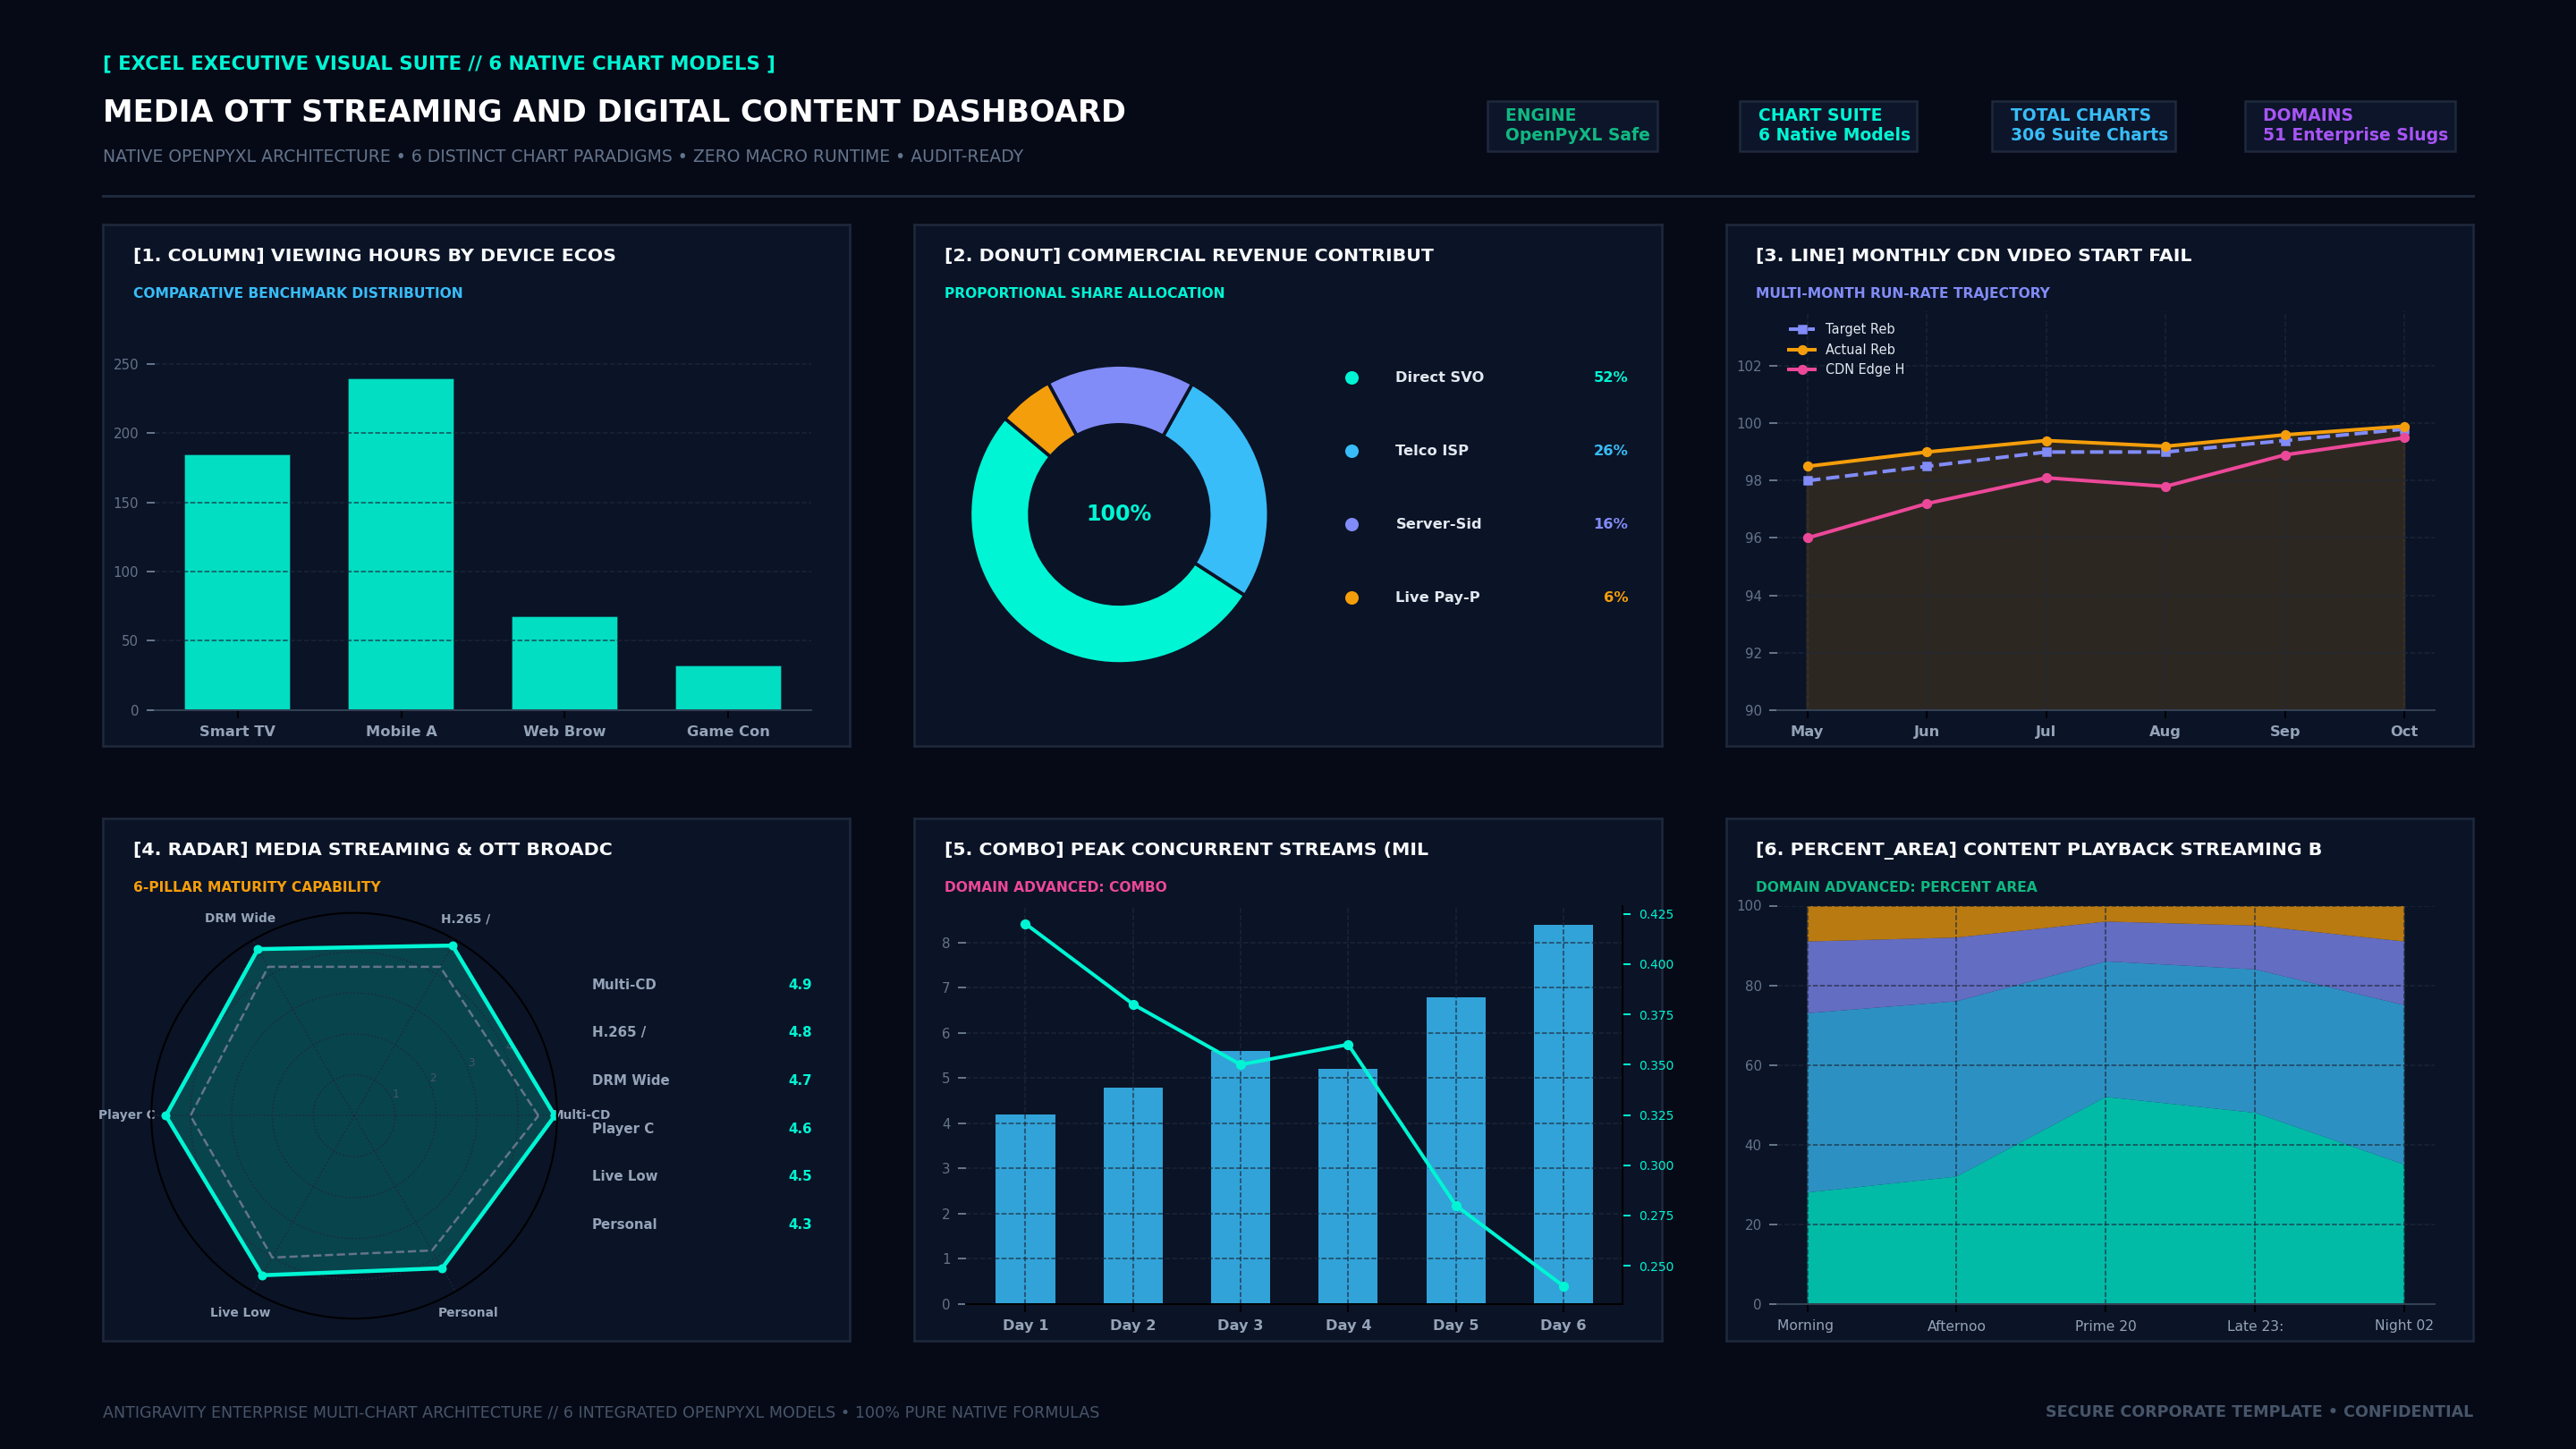Select the Telco ISP blue legend dot
This screenshot has width=2576, height=1449.
pos(1352,451)
